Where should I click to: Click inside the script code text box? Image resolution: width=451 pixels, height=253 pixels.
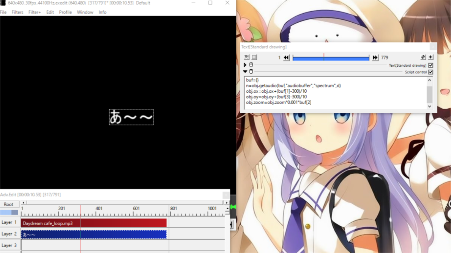click(x=335, y=93)
